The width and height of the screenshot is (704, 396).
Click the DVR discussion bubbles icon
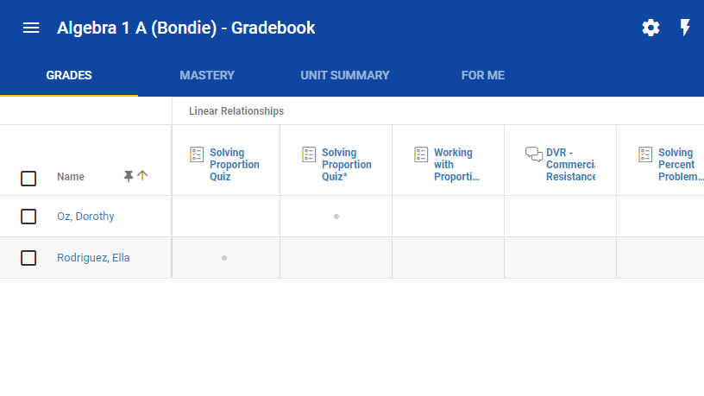point(533,154)
